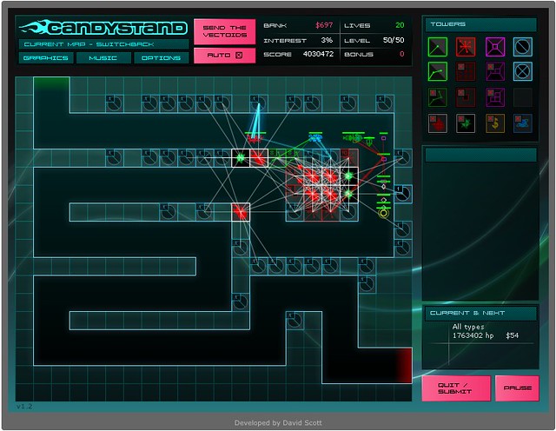Select the green bent-line laser tower
Screen dimensions: 556x431
point(437,71)
